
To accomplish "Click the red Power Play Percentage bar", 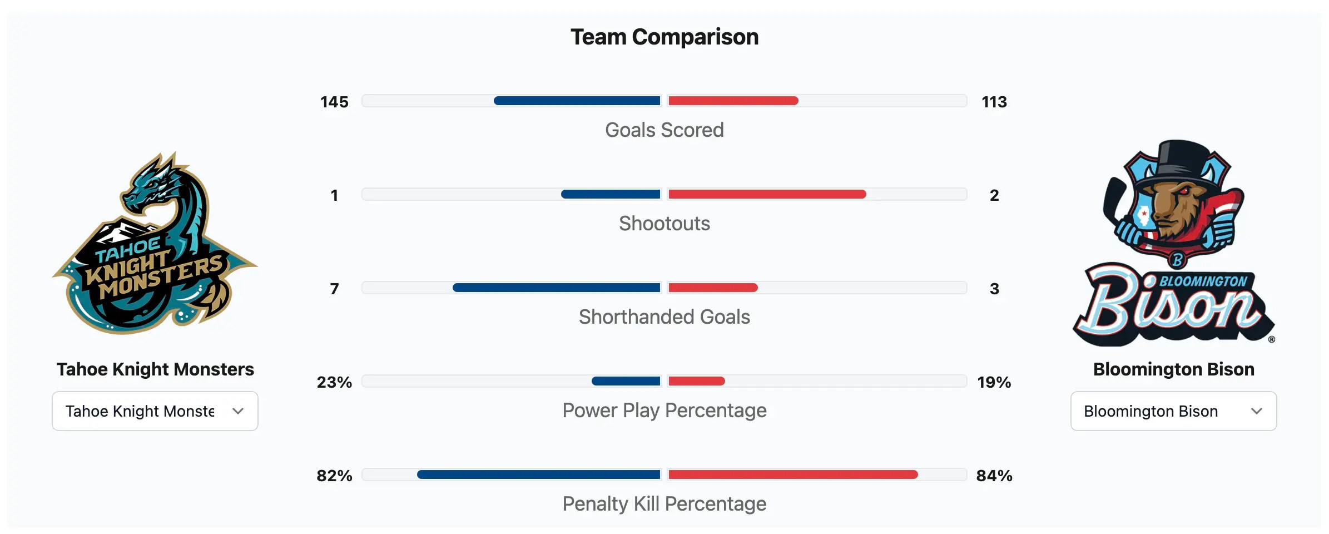I will pyautogui.click(x=696, y=381).
